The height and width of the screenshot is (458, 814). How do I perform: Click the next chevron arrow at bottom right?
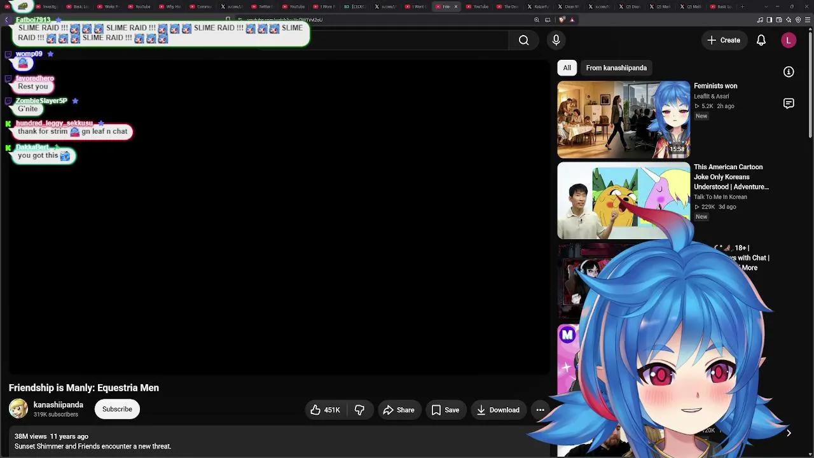point(789,433)
